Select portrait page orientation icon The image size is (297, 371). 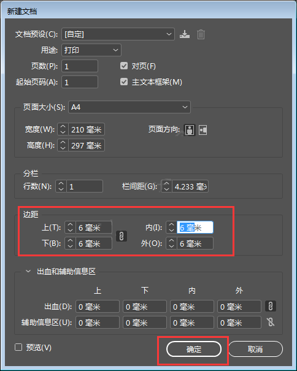coord(190,130)
